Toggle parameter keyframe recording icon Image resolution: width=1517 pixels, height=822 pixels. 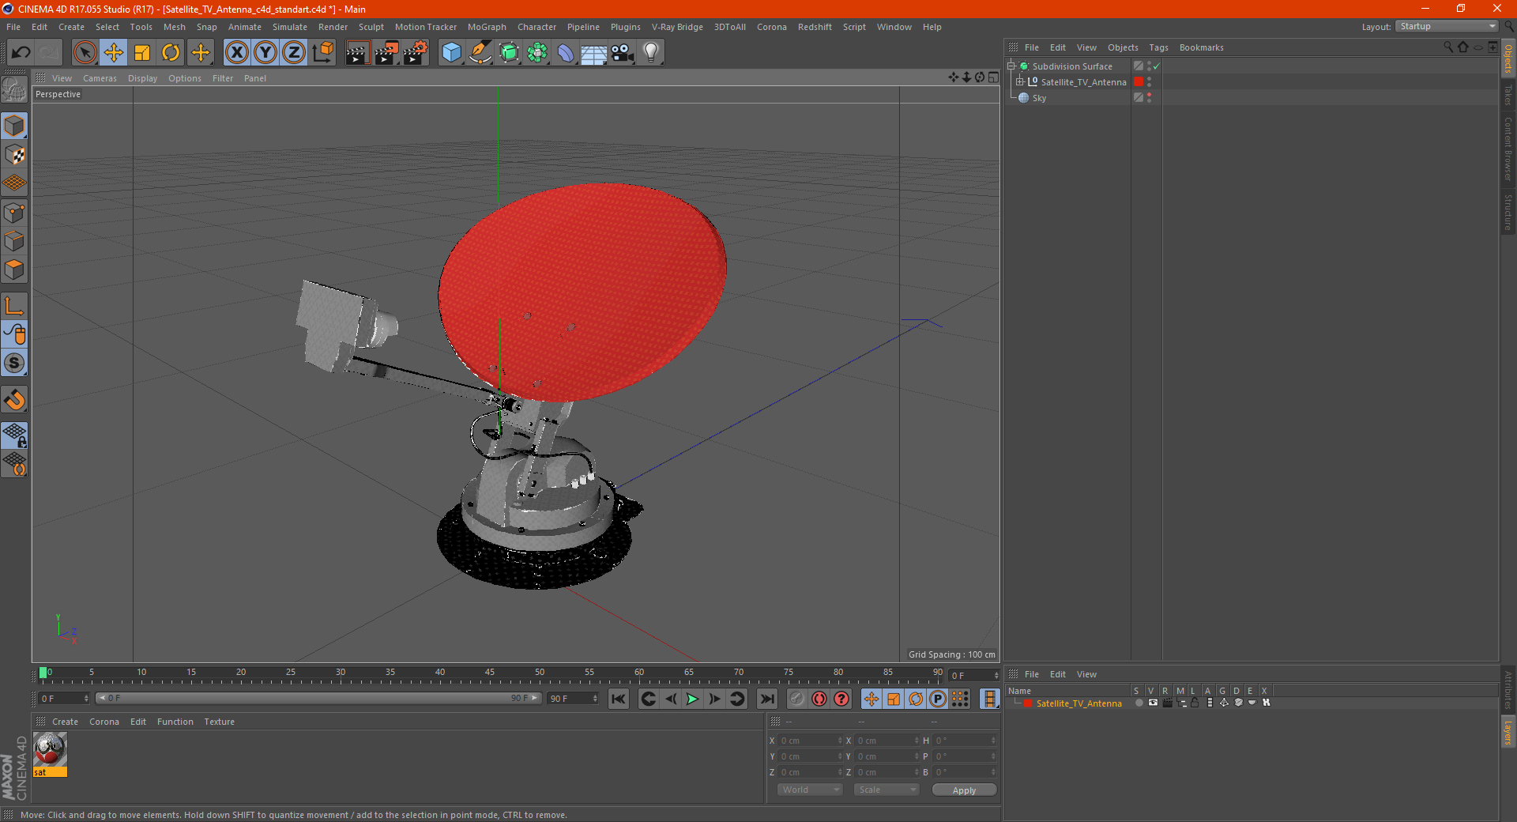938,699
